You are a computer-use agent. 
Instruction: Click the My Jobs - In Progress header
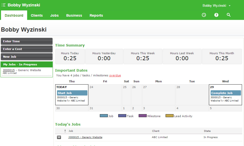[27, 64]
